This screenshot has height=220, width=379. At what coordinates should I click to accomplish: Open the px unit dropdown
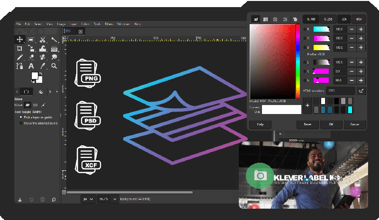87,200
